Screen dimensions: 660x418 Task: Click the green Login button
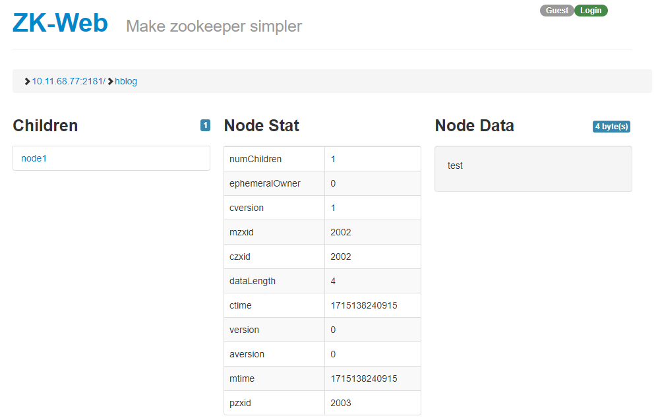click(x=591, y=11)
